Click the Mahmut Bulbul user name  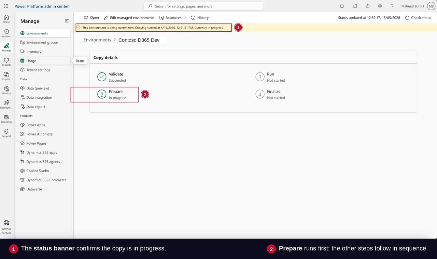coord(413,6)
